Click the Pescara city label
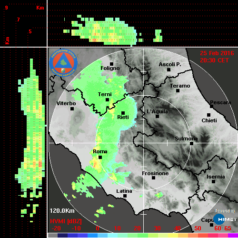The width and height of the screenshot is (238, 238). (x=220, y=102)
